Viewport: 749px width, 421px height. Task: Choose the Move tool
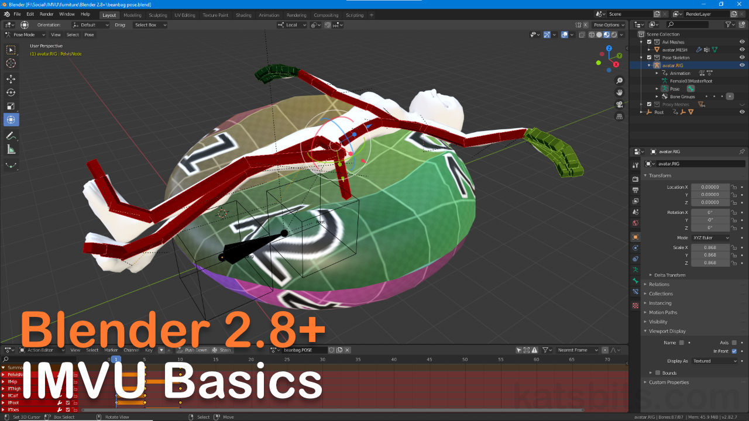[x=11, y=79]
